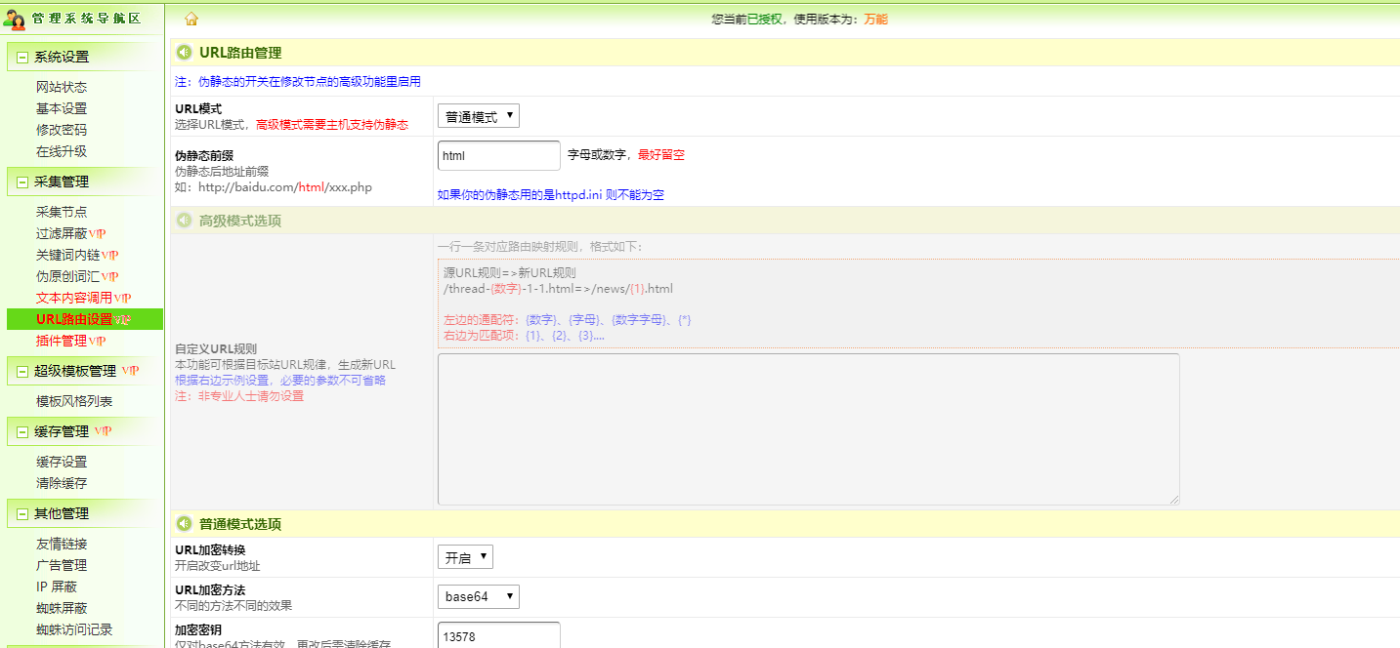Click the 自定义URL规则 text area
This screenshot has width=1400, height=648.
[808, 429]
